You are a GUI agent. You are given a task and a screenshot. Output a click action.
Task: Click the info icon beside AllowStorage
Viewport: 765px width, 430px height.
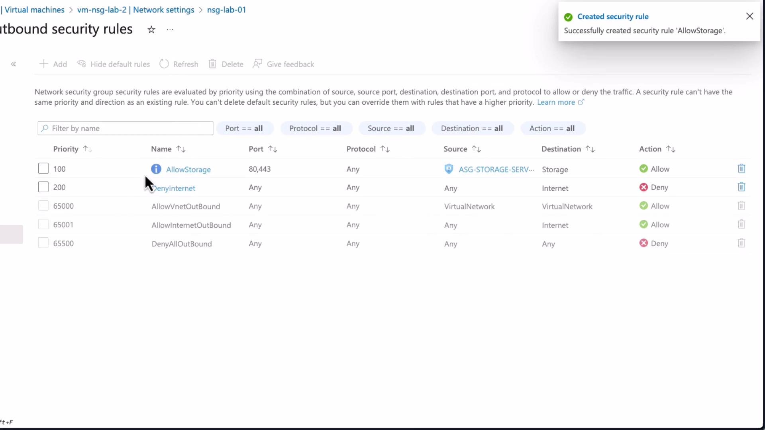pyautogui.click(x=156, y=169)
